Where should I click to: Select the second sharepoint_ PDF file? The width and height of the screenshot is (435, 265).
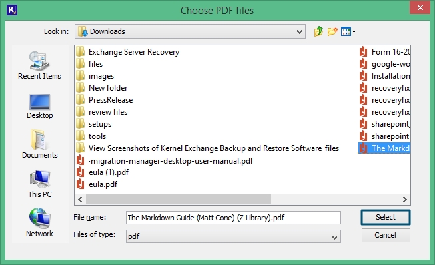pos(384,136)
